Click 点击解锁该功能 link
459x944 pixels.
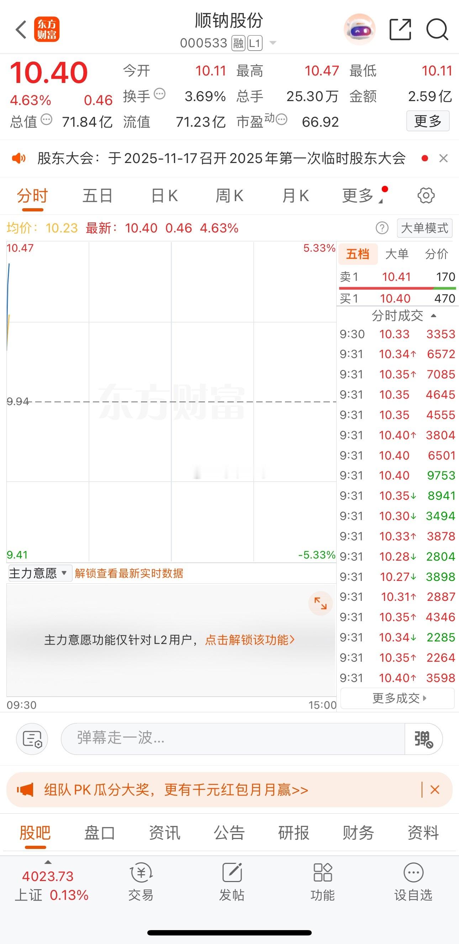(250, 640)
